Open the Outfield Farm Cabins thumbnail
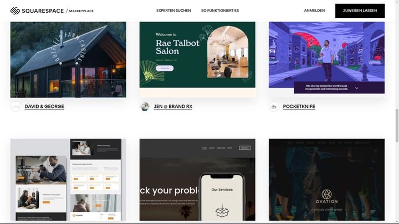This screenshot has width=399, height=224. click(68, 60)
